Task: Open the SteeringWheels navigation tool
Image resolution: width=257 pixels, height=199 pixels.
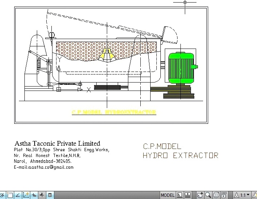Action: pos(216,195)
